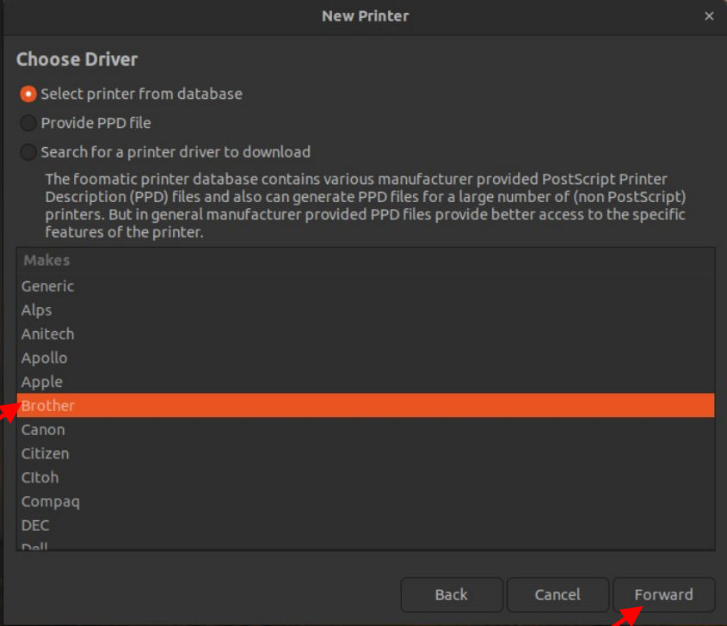Select the 'Select printer from database' radio option
The width and height of the screenshot is (727, 626).
[x=28, y=94]
